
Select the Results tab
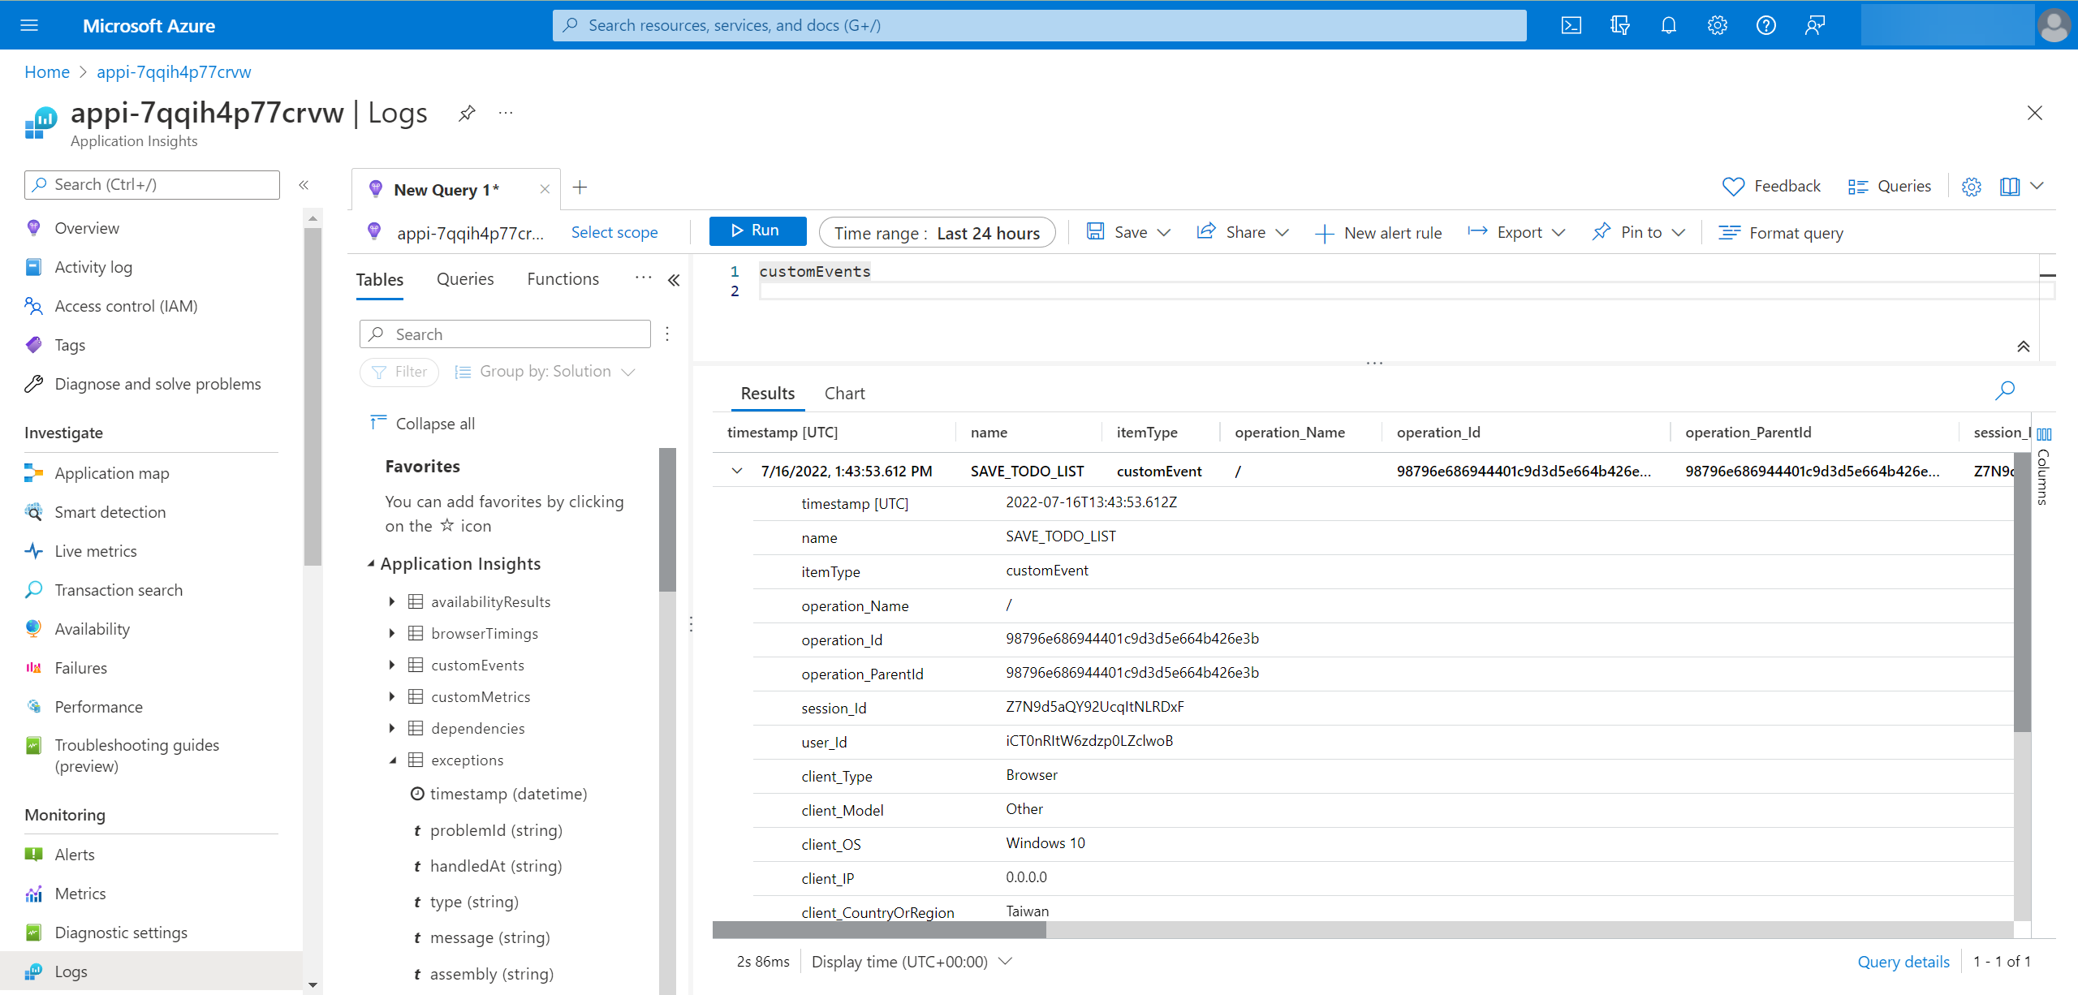pyautogui.click(x=768, y=394)
